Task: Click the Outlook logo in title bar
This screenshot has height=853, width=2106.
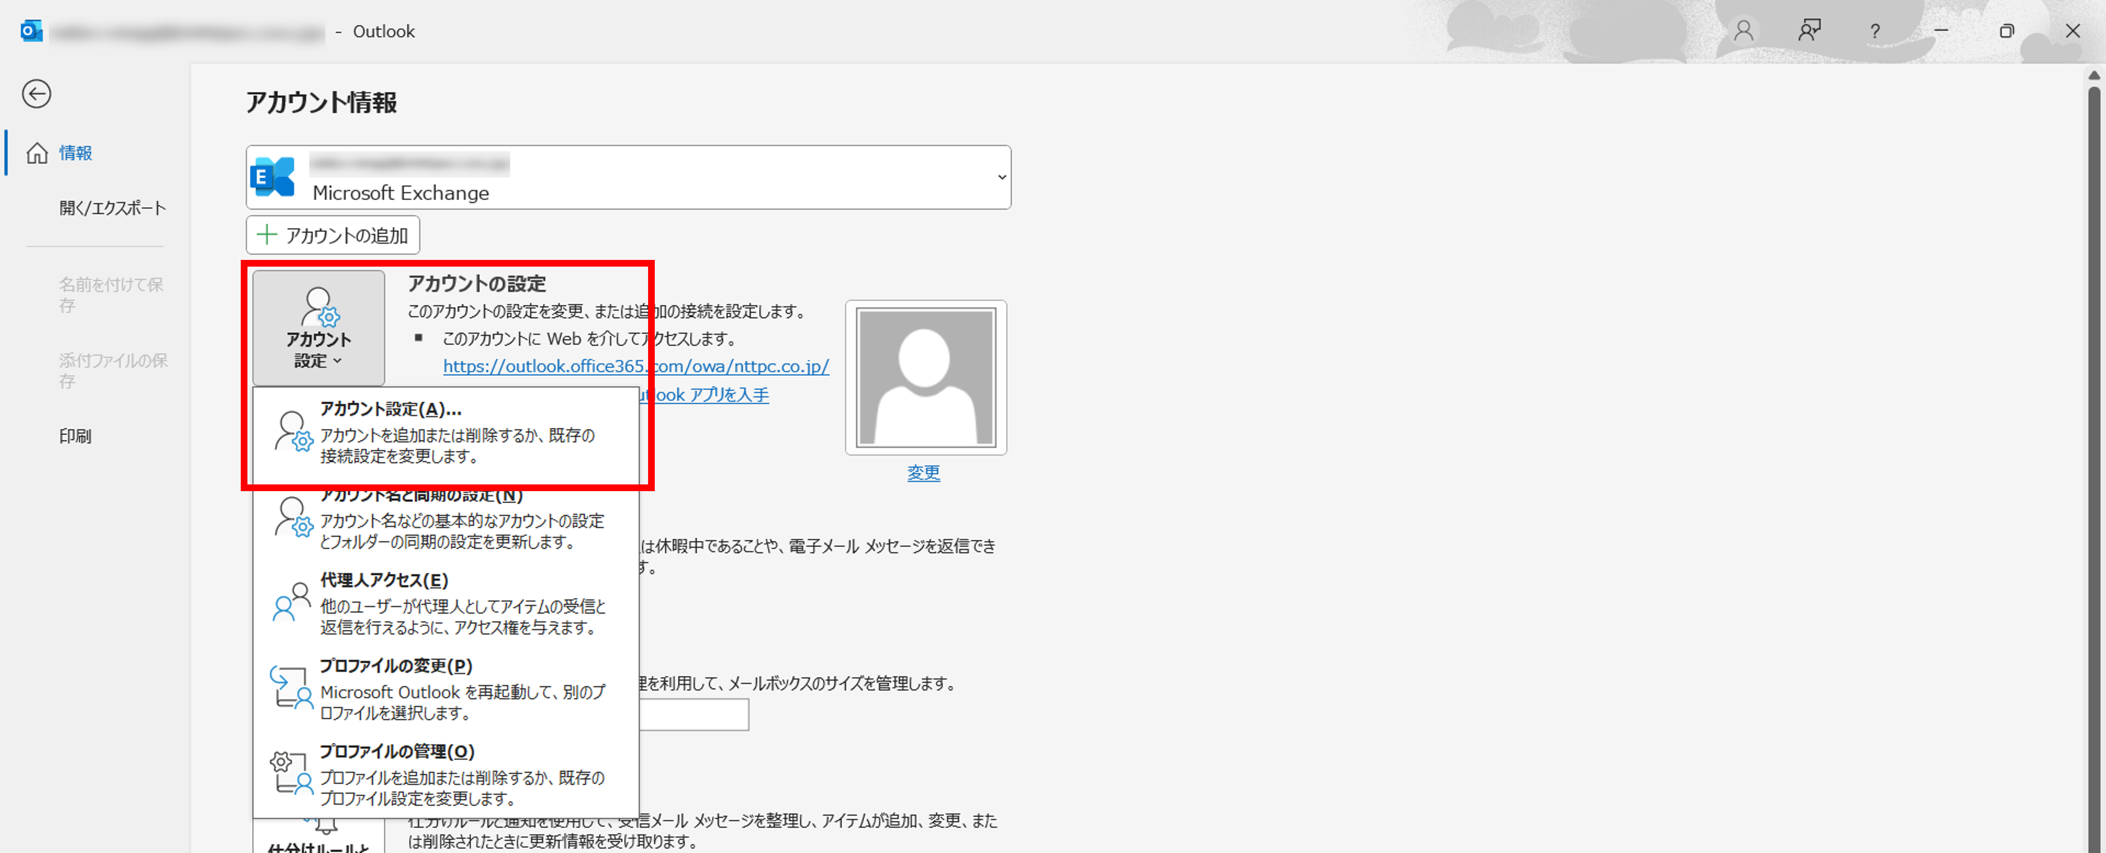Action: coord(31,31)
